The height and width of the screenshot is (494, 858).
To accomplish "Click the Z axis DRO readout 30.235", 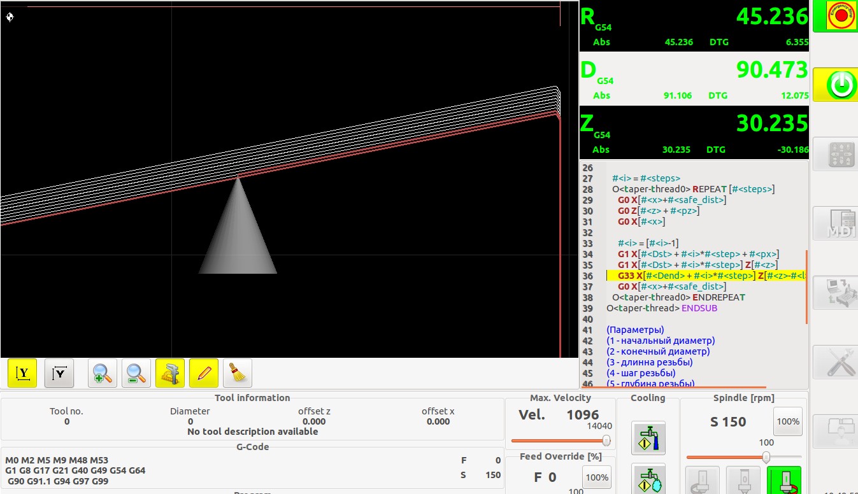I will tap(772, 123).
